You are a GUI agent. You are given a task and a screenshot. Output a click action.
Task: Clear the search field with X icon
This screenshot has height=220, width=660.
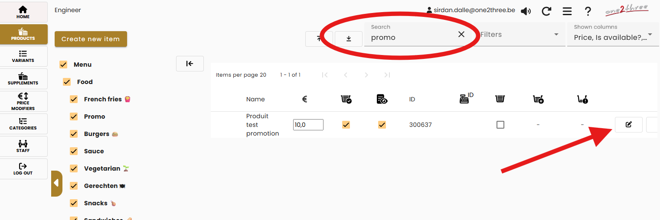point(461,34)
